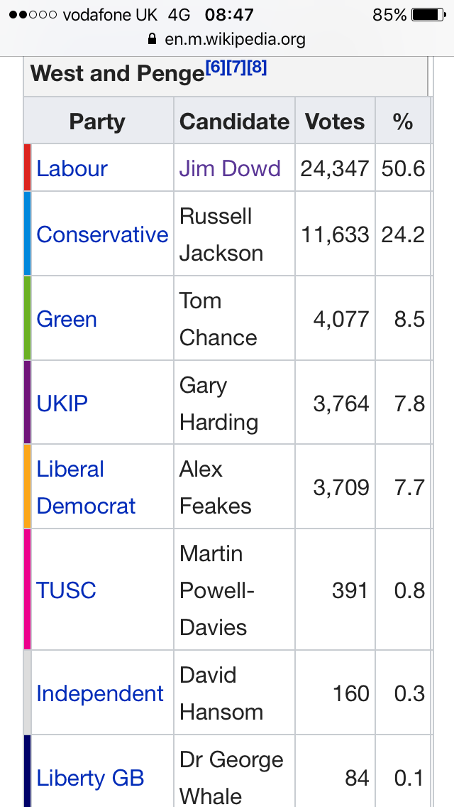The height and width of the screenshot is (807, 454).
Task: Open citation reference [7]
Action: click(x=236, y=69)
